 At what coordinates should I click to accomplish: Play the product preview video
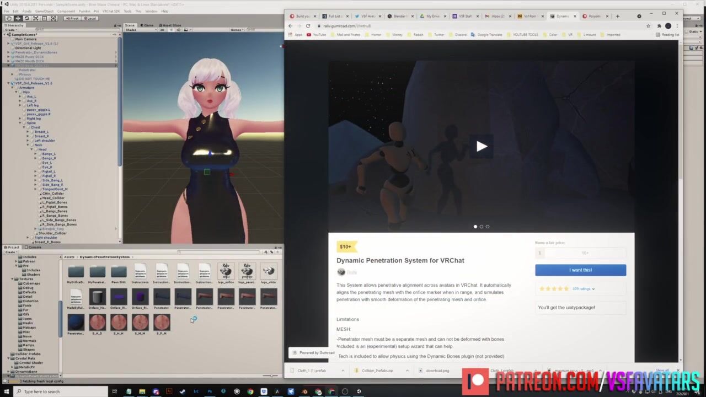click(x=482, y=146)
